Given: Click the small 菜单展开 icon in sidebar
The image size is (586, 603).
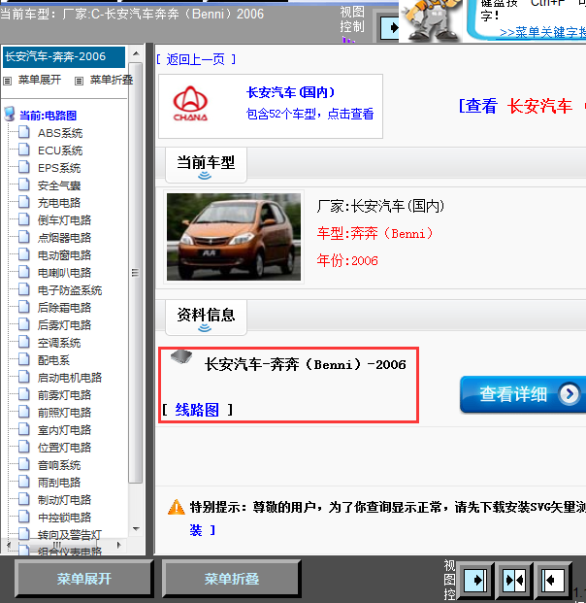Looking at the screenshot, I should (x=7, y=81).
